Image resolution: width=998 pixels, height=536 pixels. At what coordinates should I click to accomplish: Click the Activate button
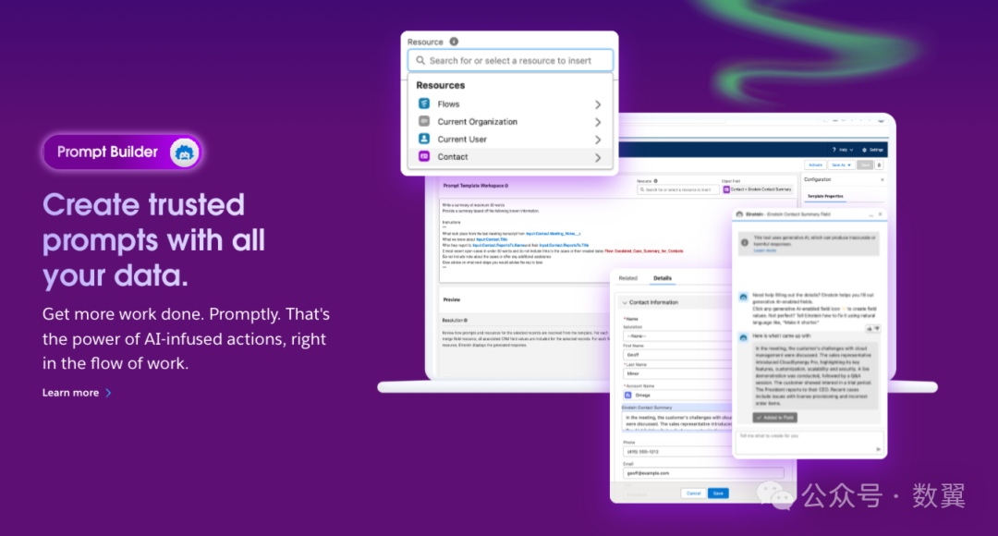pos(815,164)
